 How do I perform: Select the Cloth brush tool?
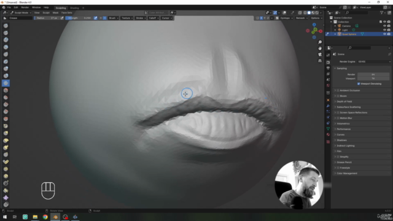tap(6, 198)
